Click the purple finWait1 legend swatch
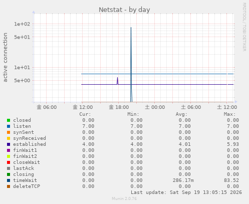The image size is (249, 204). pos(9,150)
